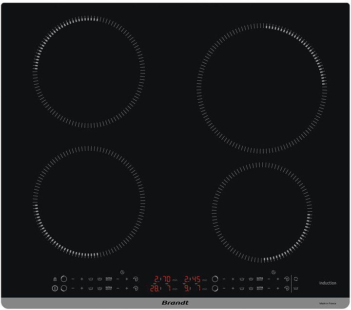Increase power with upper-left row's first plus
The image size is (351, 310).
(x=81, y=279)
